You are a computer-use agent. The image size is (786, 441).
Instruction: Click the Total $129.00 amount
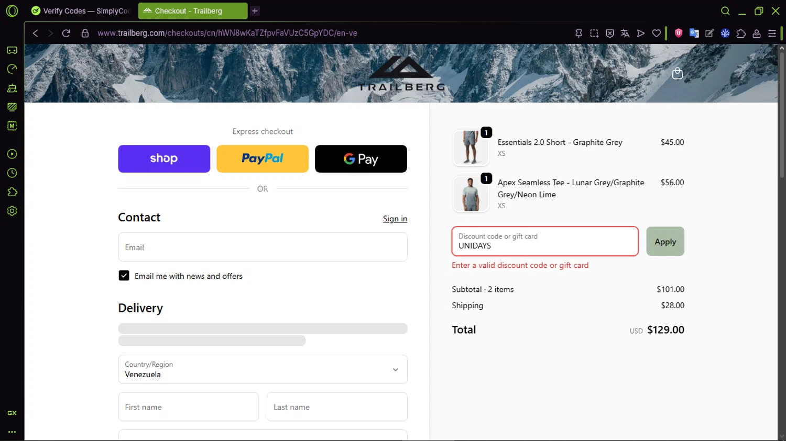tap(665, 330)
